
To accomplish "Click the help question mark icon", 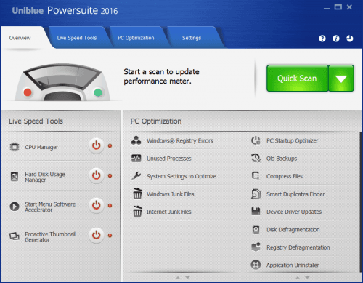I will tap(322, 39).
